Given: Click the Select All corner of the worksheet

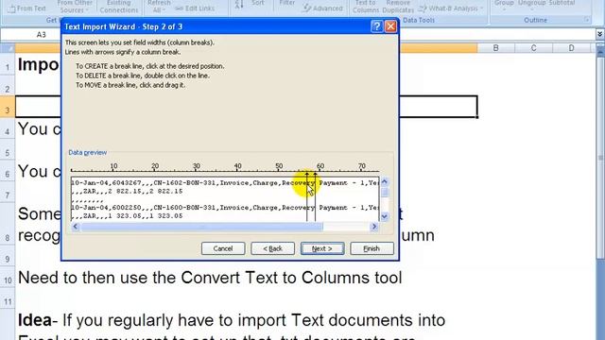Looking at the screenshot, I should coord(8,48).
